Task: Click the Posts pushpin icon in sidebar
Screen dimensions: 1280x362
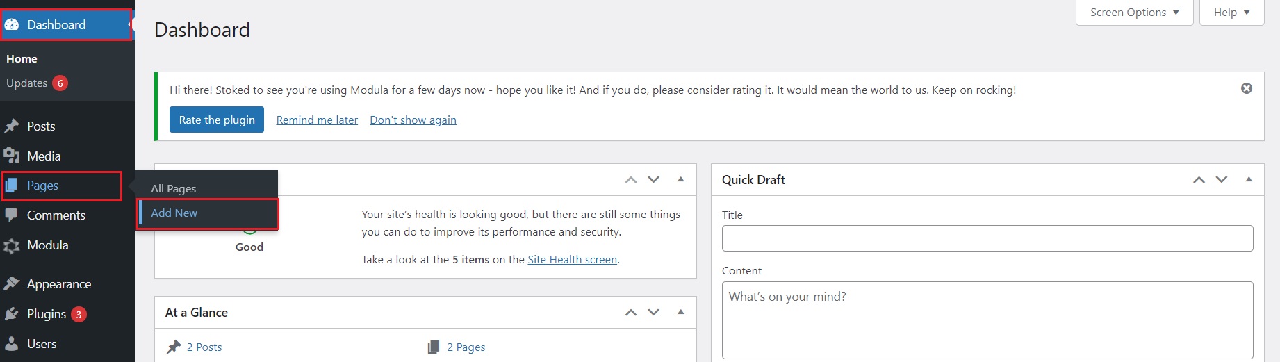Action: coord(12,126)
